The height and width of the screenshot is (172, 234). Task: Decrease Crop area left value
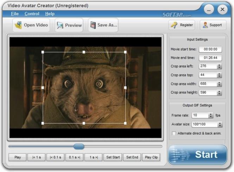pyautogui.click(x=219, y=68)
